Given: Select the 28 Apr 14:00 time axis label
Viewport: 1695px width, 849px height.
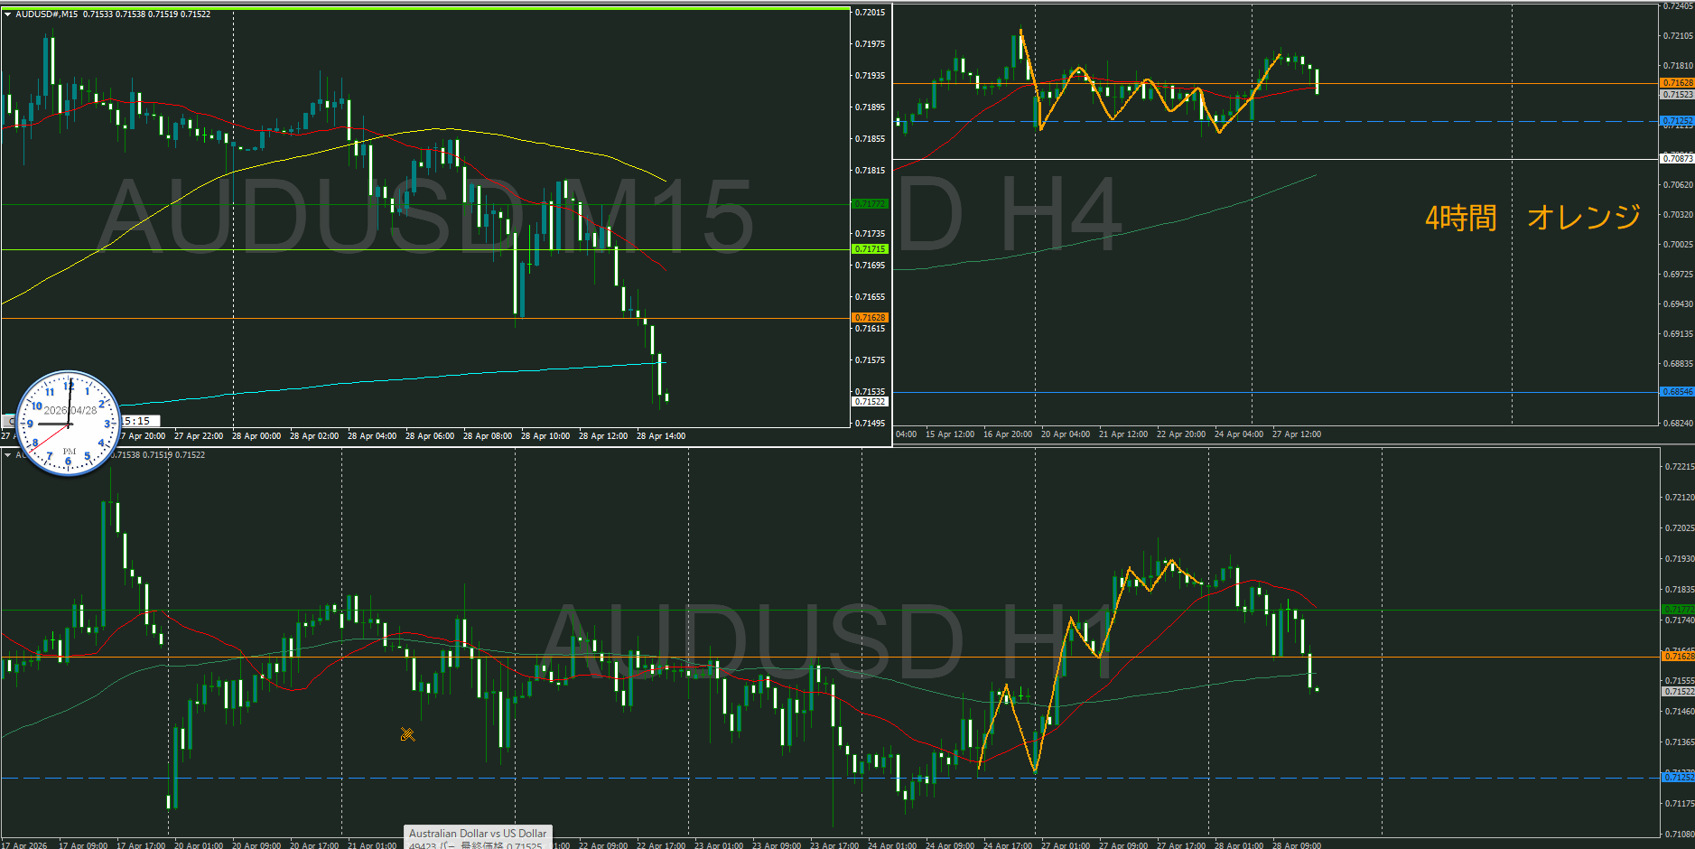Looking at the screenshot, I should [660, 436].
